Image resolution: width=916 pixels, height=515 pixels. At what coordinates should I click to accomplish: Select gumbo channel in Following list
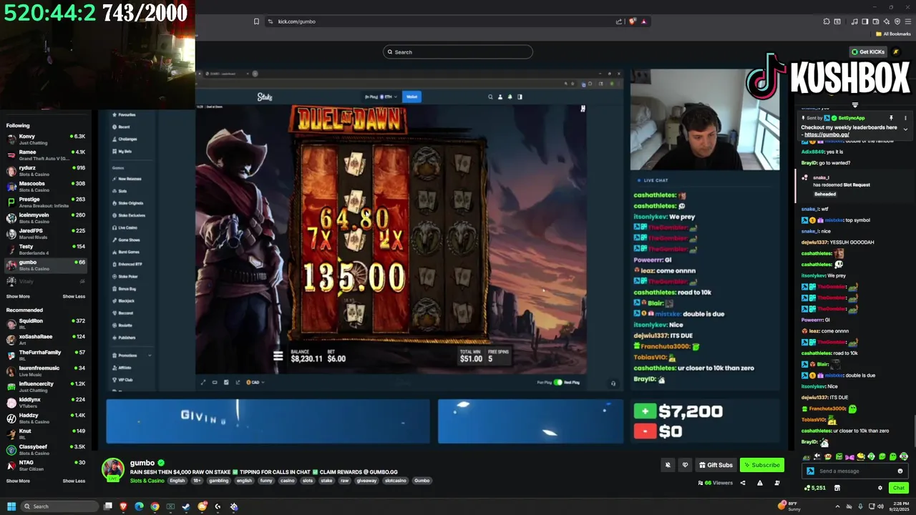44,265
